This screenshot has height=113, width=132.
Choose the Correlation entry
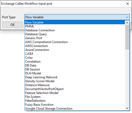click(x=75, y=62)
